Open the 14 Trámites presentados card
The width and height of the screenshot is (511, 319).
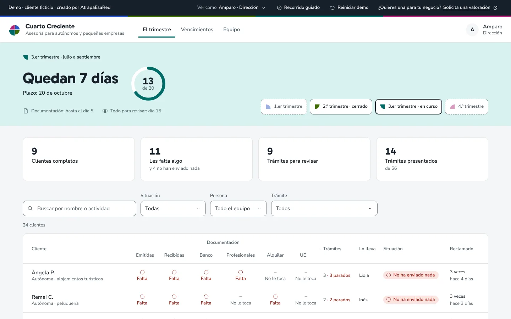[x=432, y=159]
